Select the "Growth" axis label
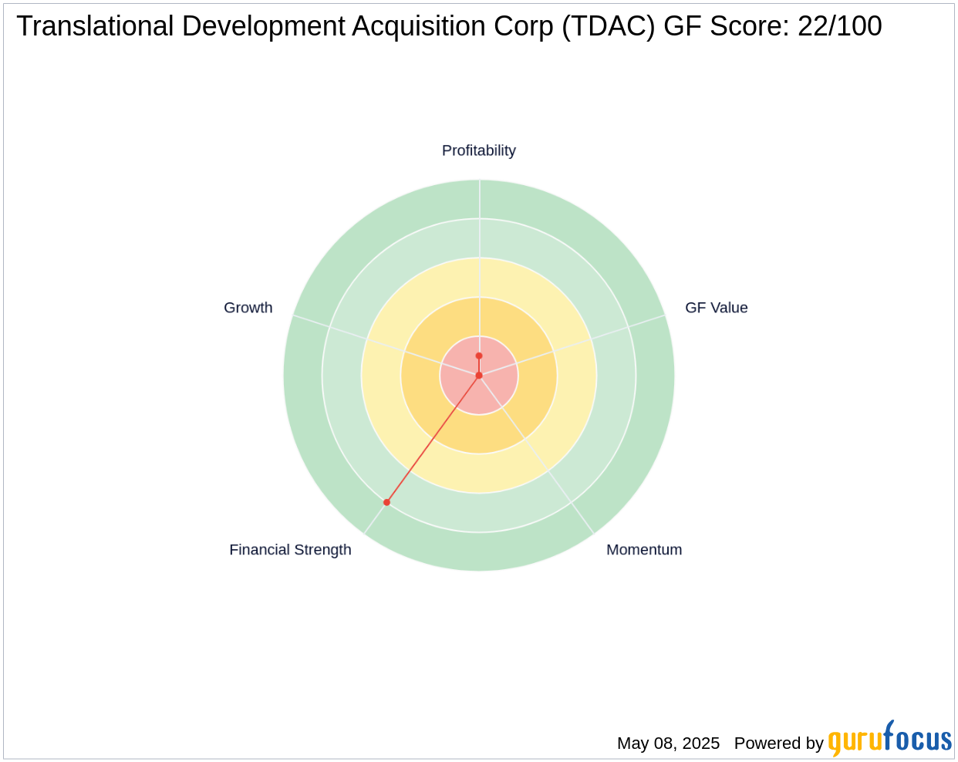 [x=248, y=308]
